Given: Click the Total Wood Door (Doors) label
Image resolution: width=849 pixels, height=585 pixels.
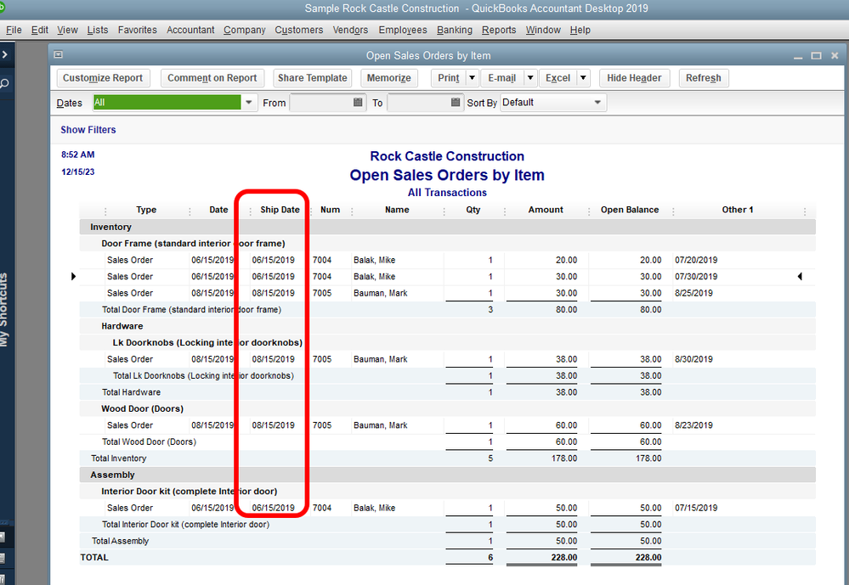Looking at the screenshot, I should (x=149, y=442).
